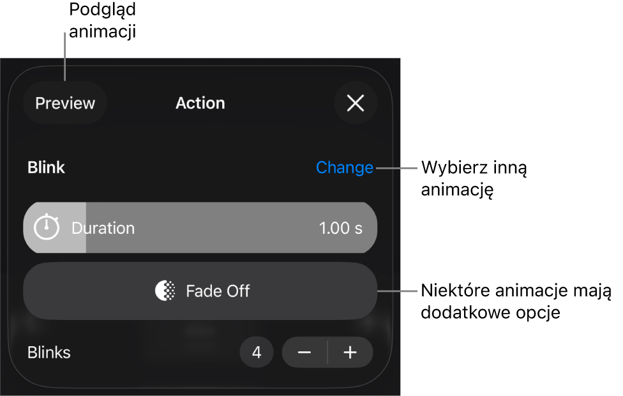
Task: Click the blinks count value 4
Action: [x=257, y=353]
